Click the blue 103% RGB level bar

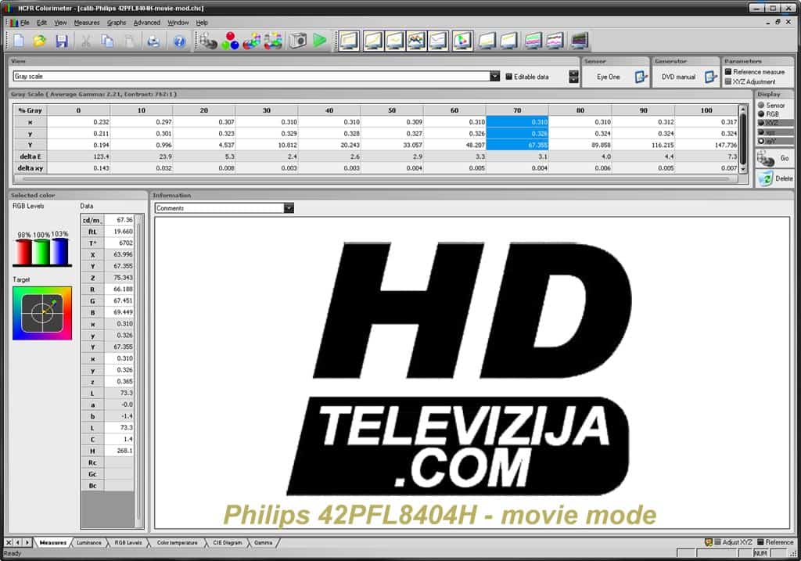coord(59,252)
